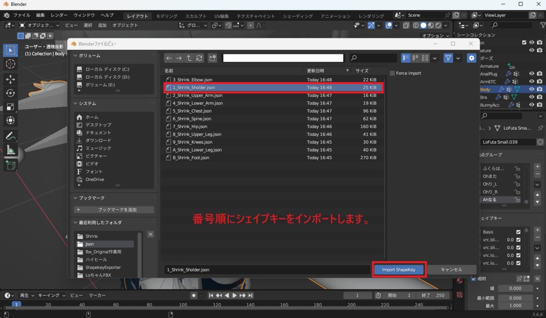Collapse 最近利用したフォルダ panel
This screenshot has height=318, width=546.
75,222
